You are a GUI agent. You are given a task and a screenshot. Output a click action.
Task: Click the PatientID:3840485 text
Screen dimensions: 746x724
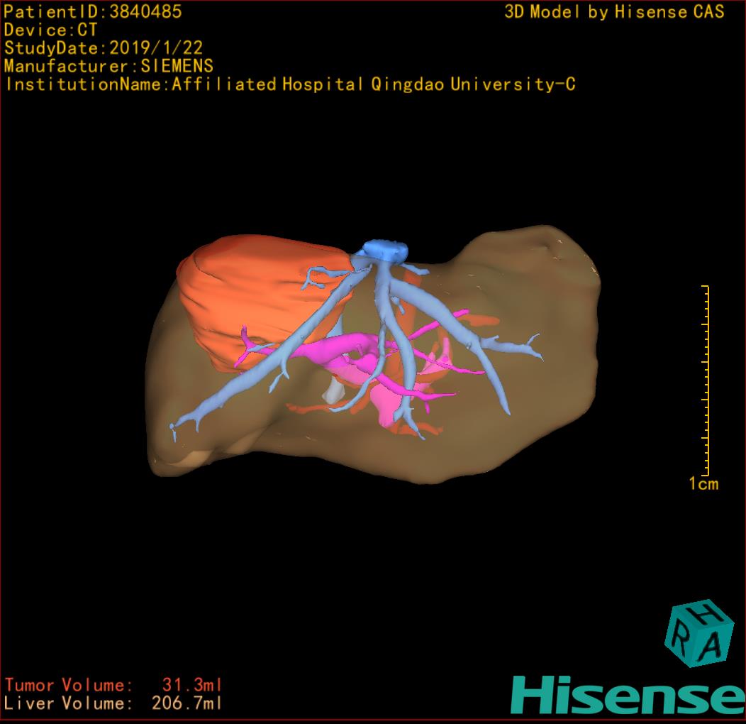click(x=93, y=12)
